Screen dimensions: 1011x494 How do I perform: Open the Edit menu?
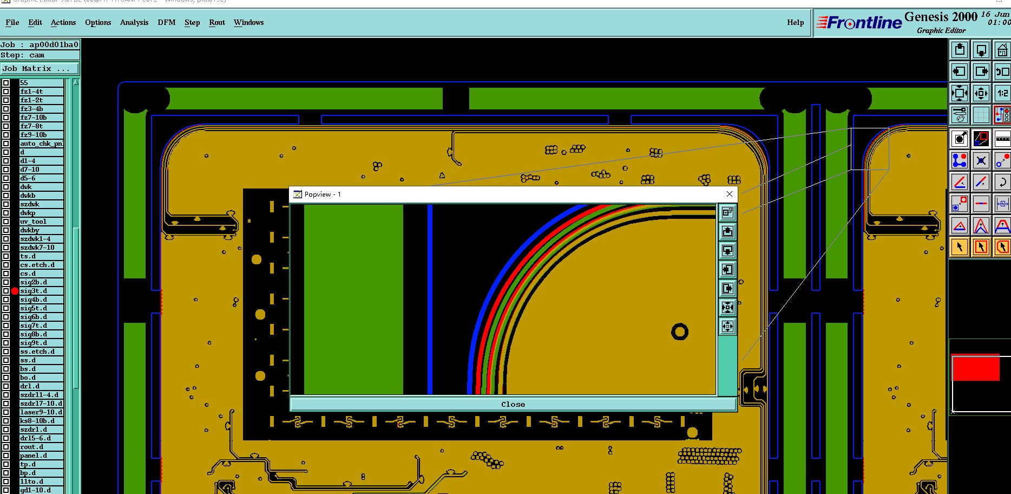tap(35, 22)
